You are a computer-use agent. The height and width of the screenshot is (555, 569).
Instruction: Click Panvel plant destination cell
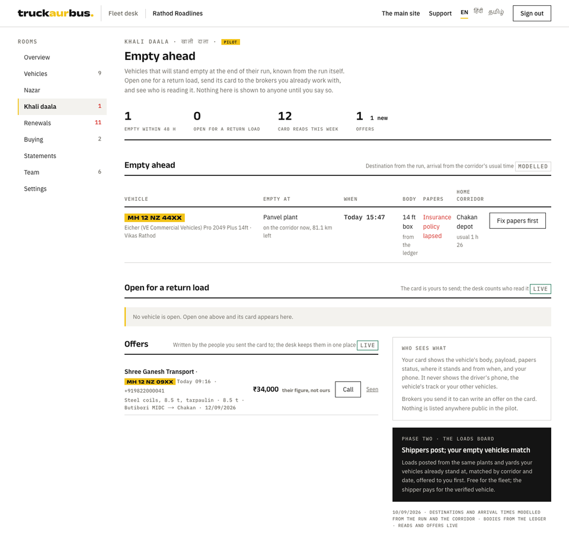coord(280,217)
